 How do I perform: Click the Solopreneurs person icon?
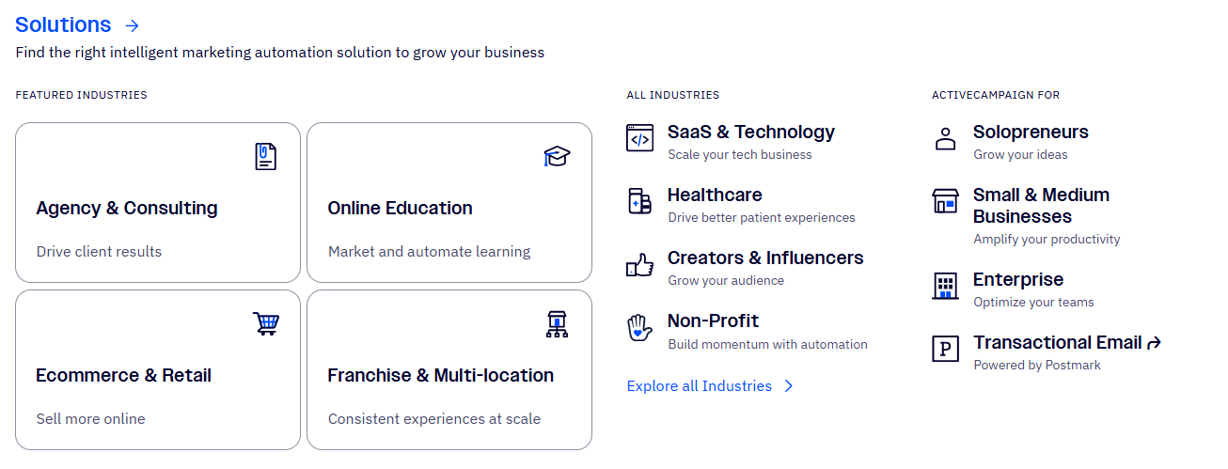point(945,139)
